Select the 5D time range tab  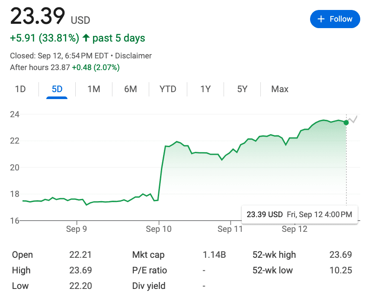[x=57, y=89]
